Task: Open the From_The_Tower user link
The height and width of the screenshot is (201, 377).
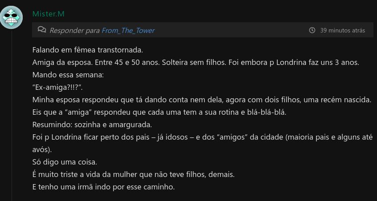Action: tap(128, 31)
